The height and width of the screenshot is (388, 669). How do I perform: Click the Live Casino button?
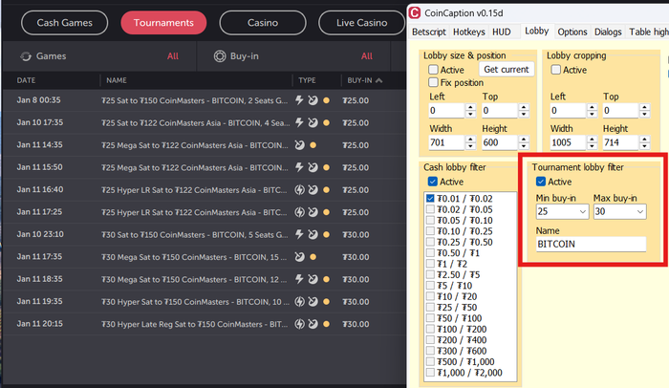point(361,23)
